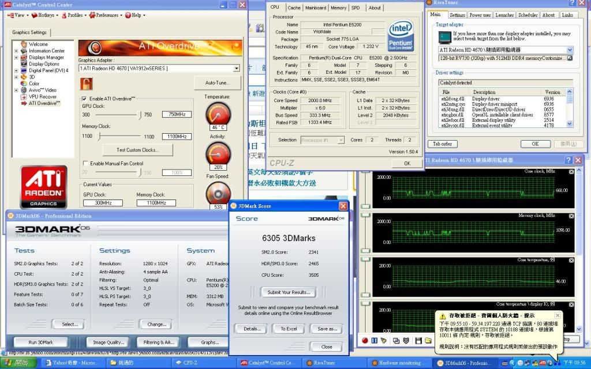Open the CPU-Z processor Selection dropdown
Viewport: 591px width, 369px height.
tap(341, 140)
